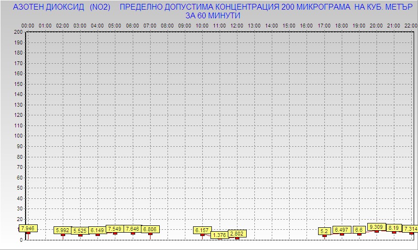Select the 8.19 data label

pos(394,228)
